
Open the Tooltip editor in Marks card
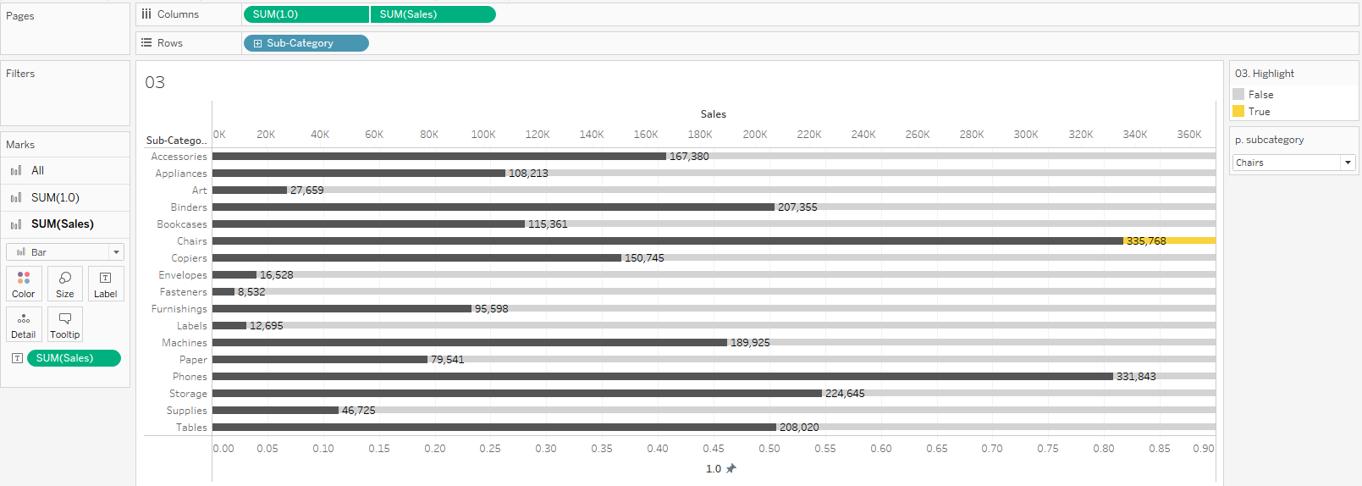65,324
